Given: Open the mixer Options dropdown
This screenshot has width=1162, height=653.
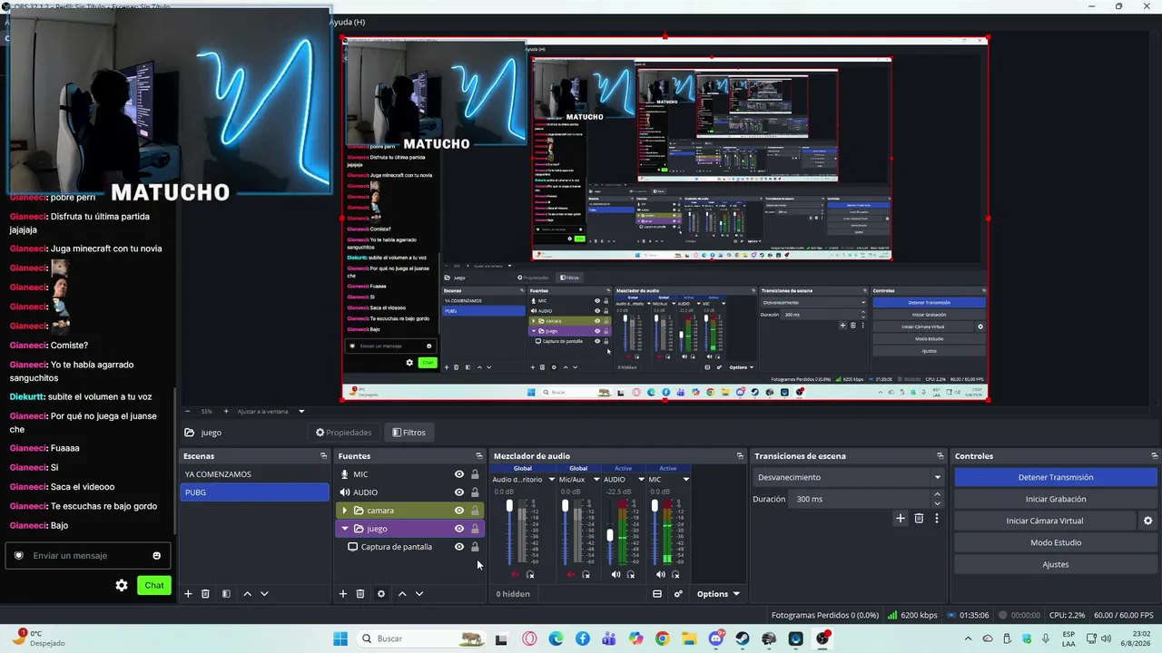Looking at the screenshot, I should [717, 594].
